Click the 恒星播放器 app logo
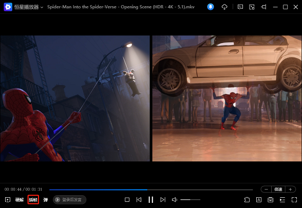 [x=8, y=7]
